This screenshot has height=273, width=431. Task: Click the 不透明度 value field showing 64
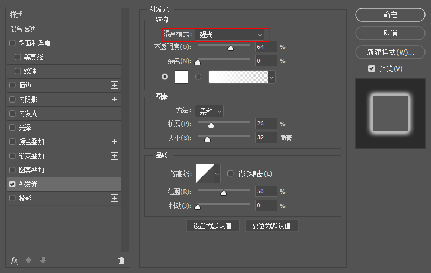[x=266, y=47]
